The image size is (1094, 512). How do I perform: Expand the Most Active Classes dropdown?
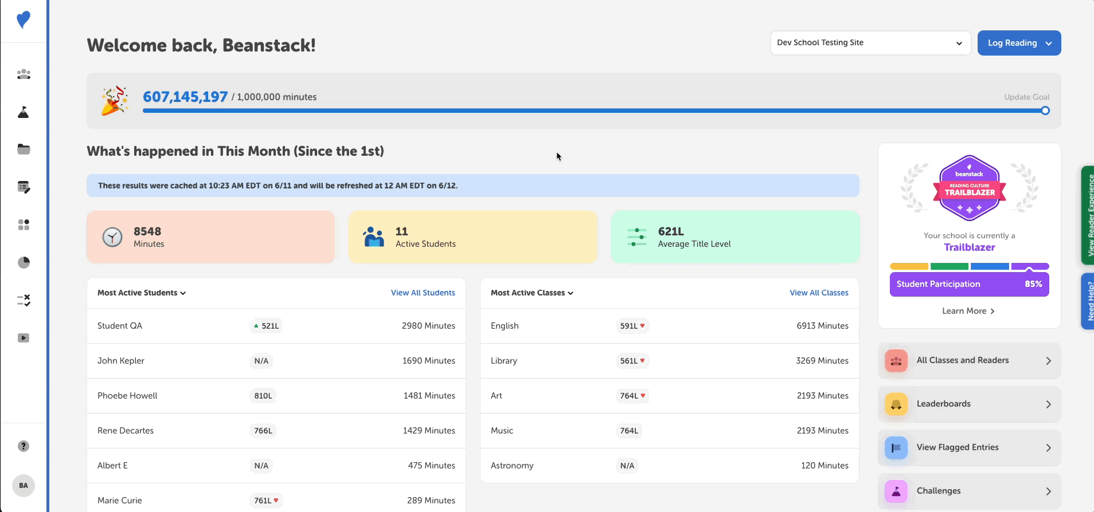[x=532, y=293]
